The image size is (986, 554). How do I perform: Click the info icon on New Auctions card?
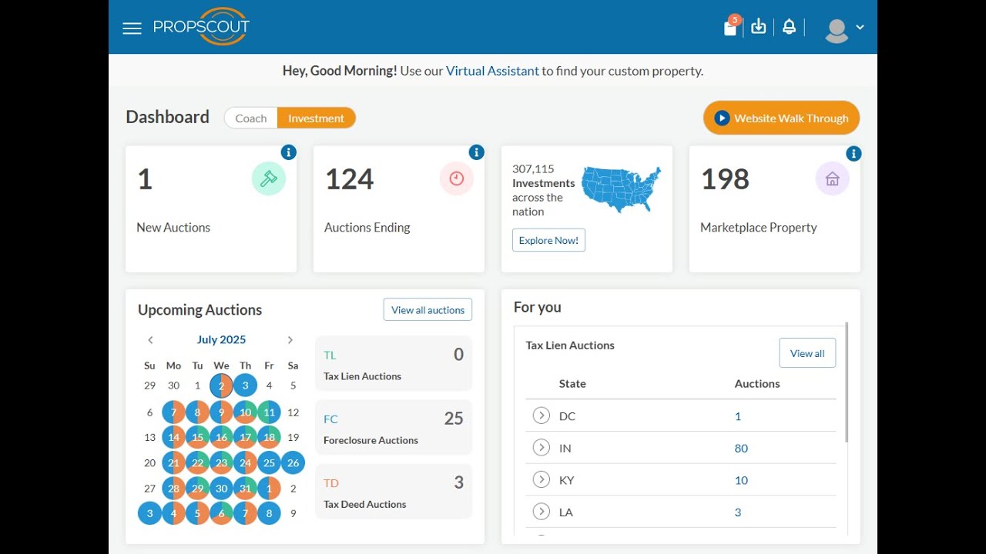tap(289, 152)
